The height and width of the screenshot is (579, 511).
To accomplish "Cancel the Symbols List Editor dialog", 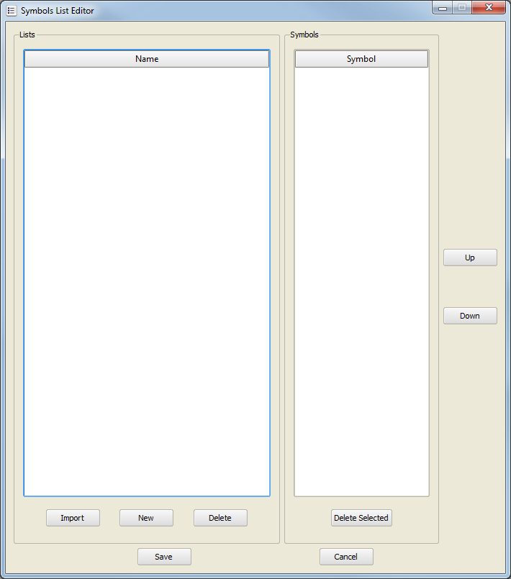I will coord(346,557).
